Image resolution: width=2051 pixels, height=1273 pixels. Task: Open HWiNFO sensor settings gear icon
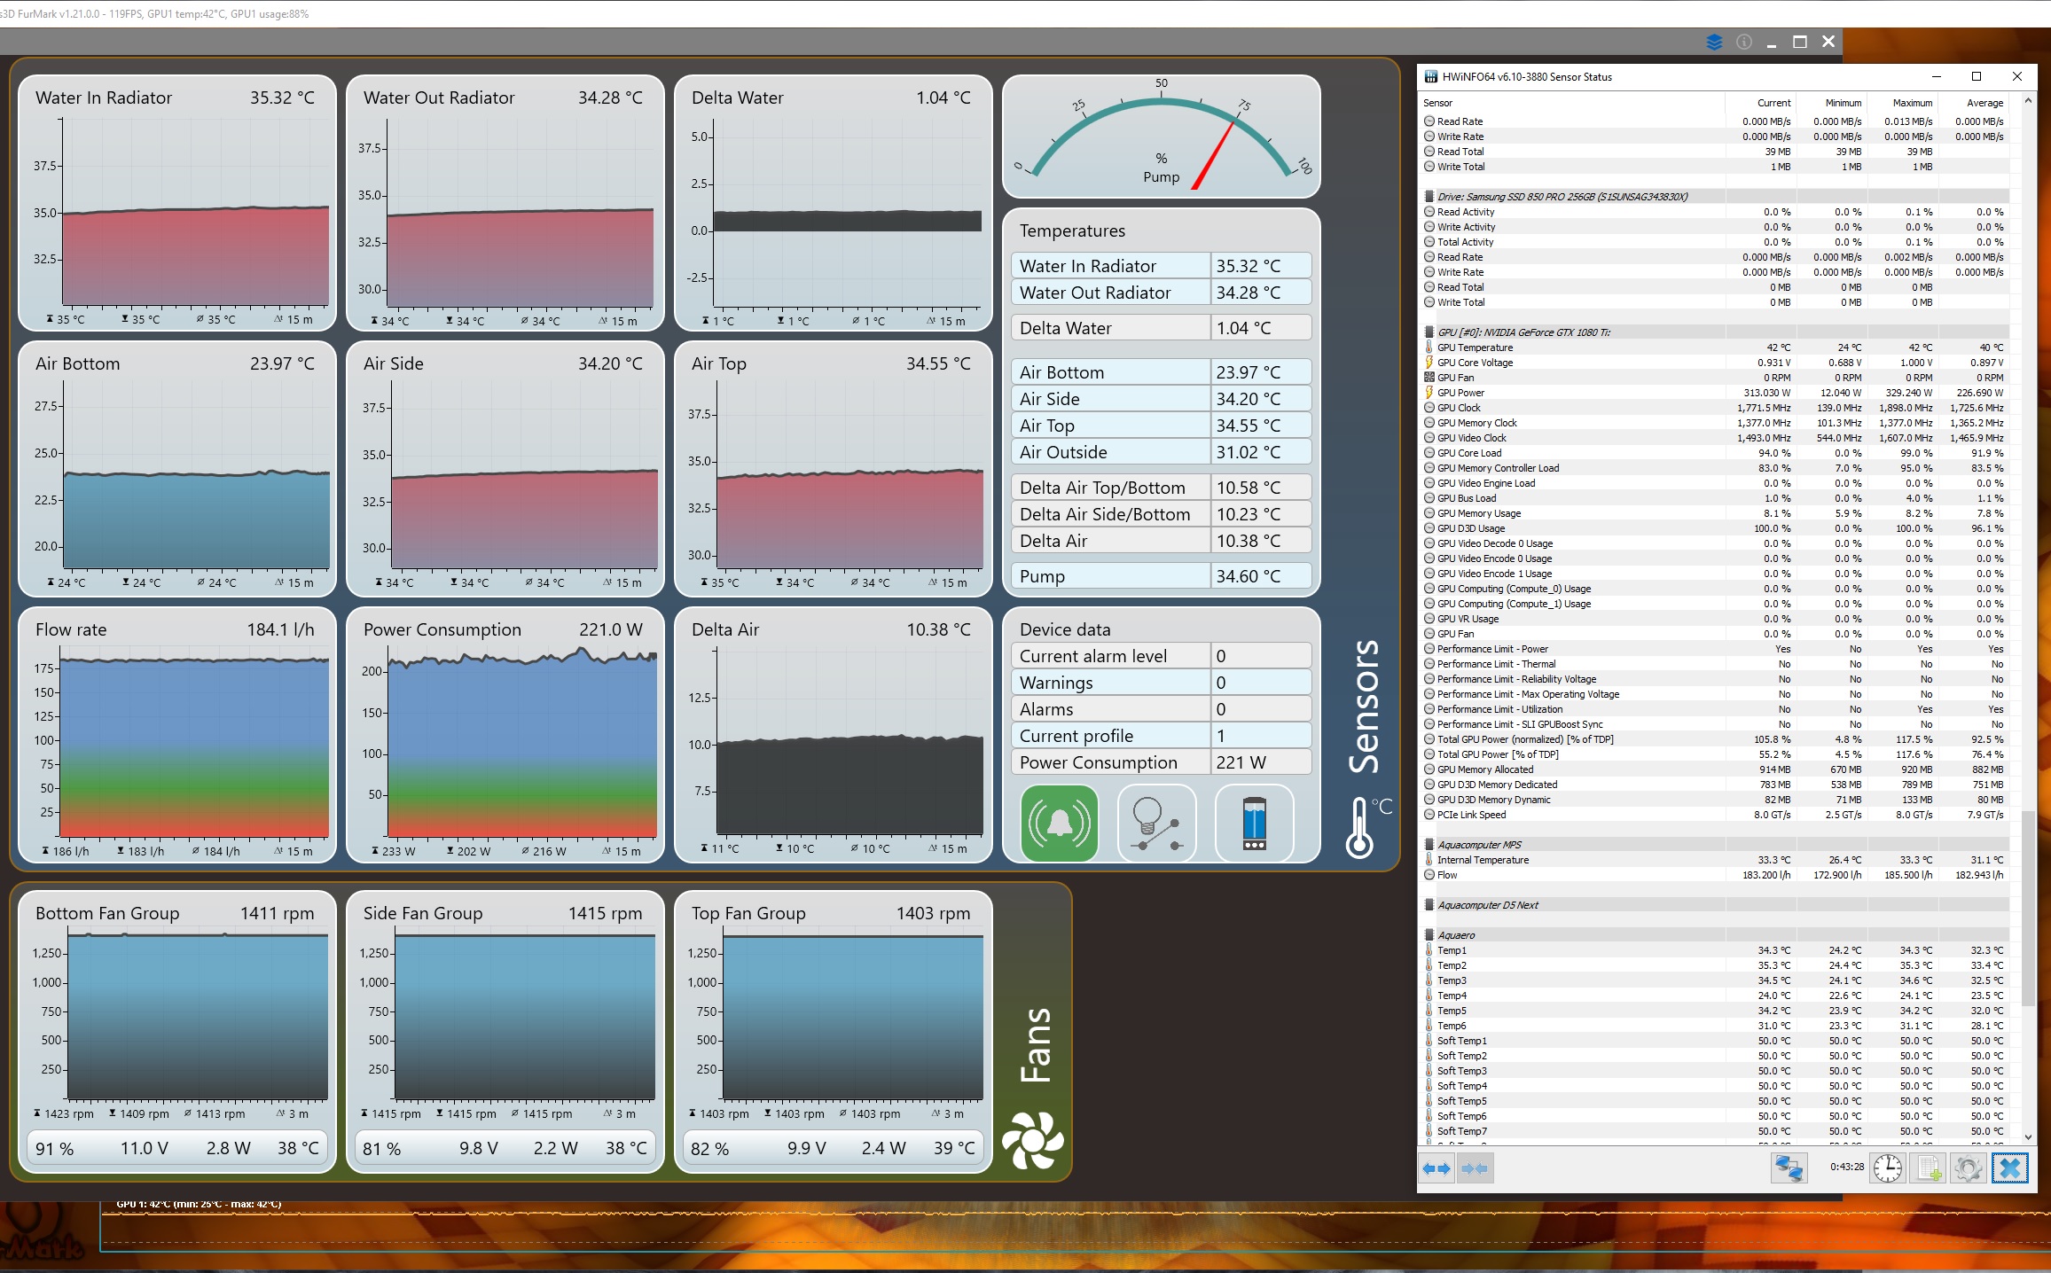point(1968,1168)
